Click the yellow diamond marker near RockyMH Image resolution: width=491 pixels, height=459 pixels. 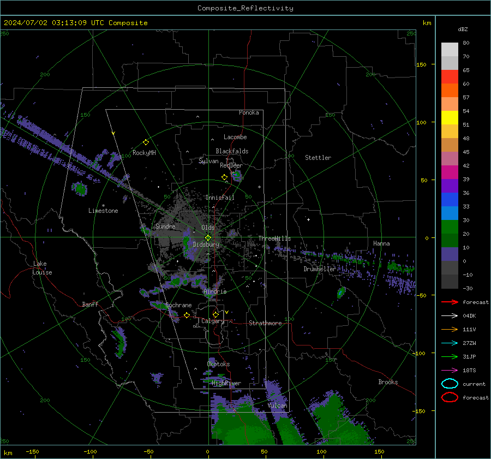pyautogui.click(x=146, y=142)
